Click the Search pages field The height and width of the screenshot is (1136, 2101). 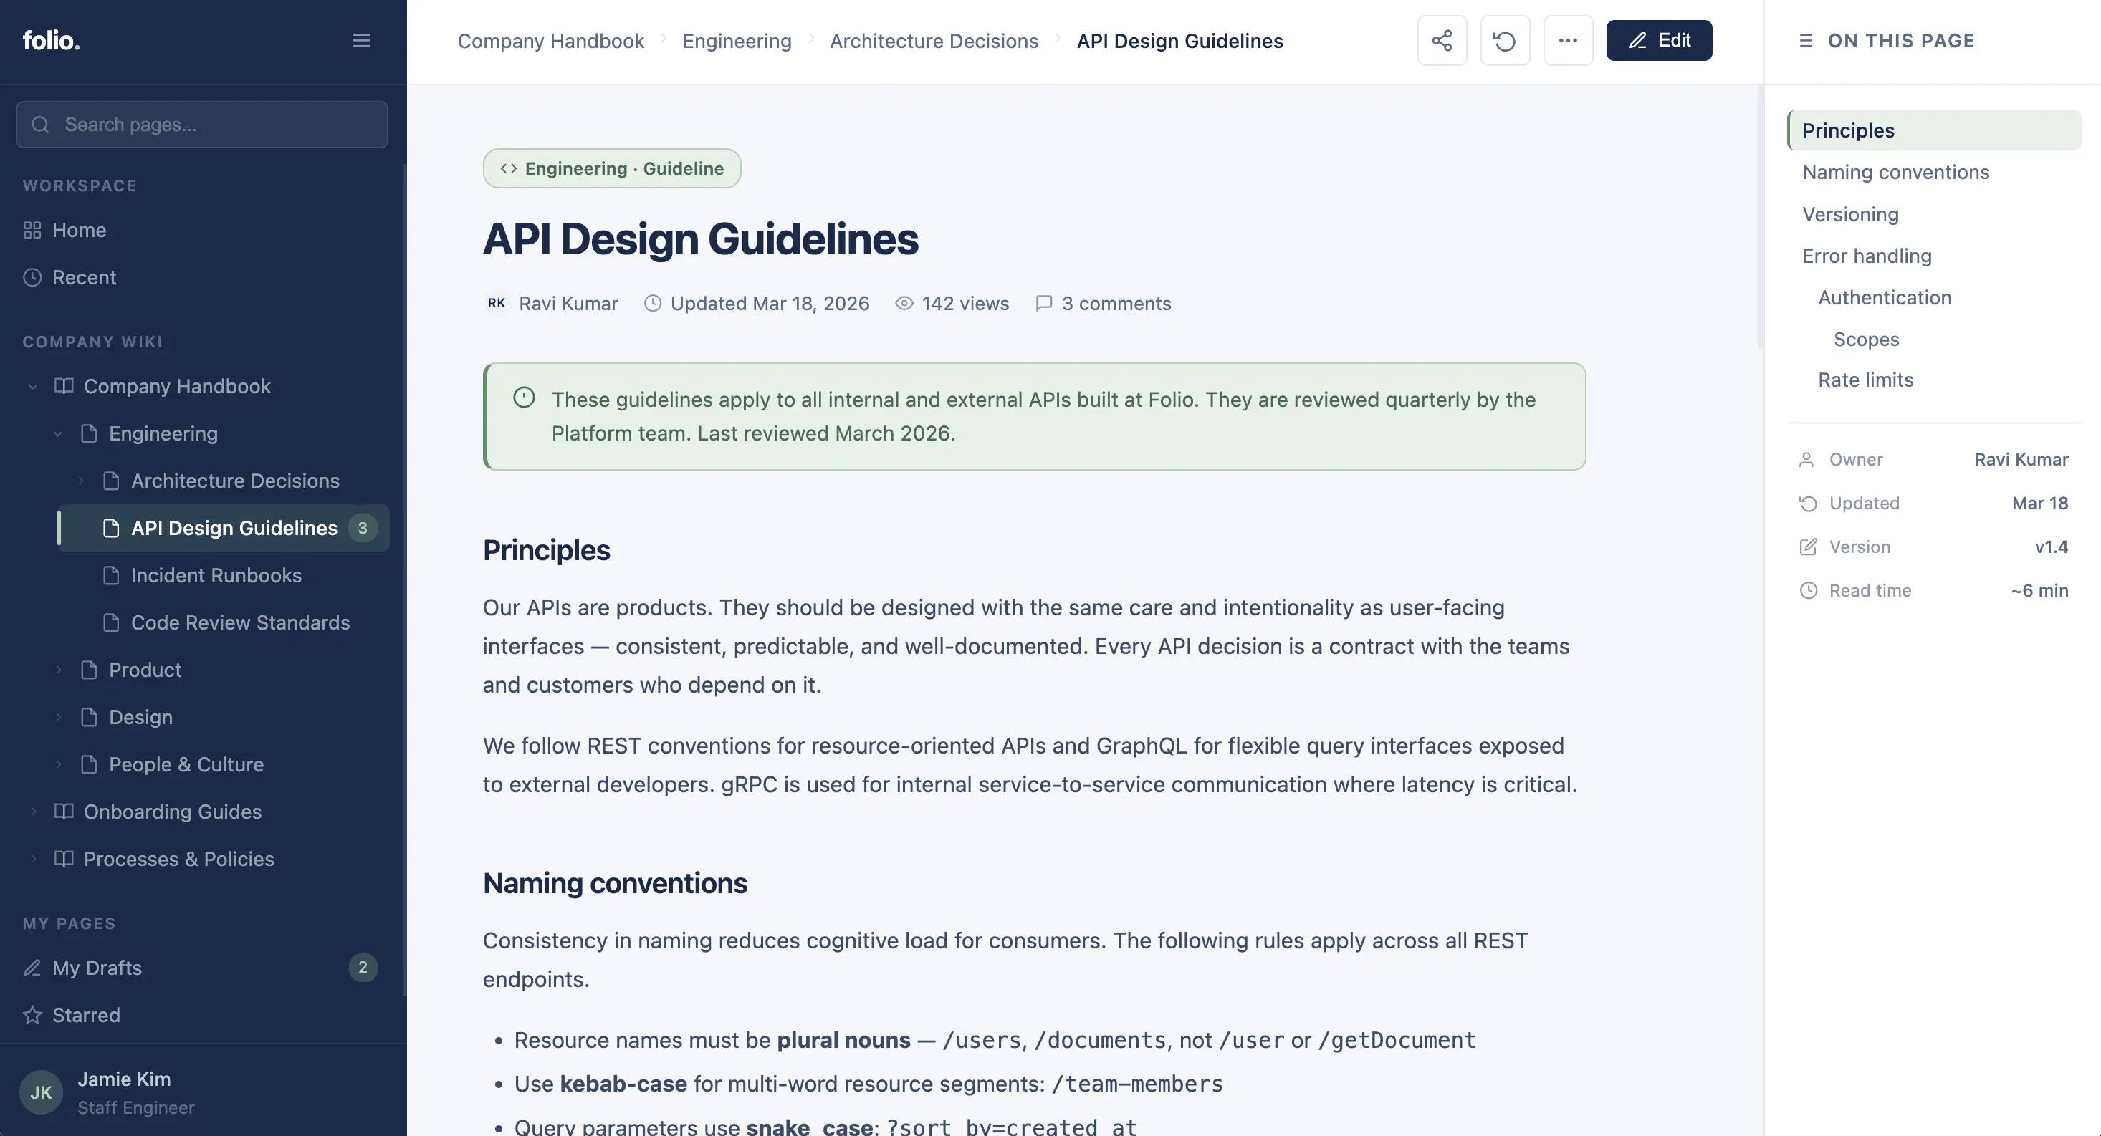click(x=202, y=125)
